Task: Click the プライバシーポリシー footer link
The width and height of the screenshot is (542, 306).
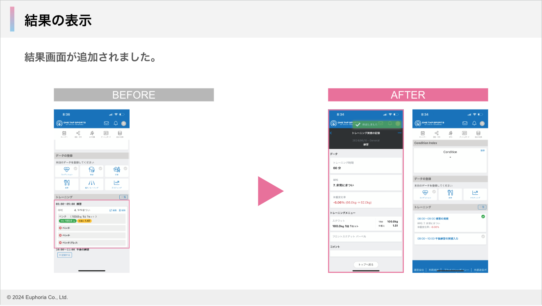Action: pyautogui.click(x=456, y=270)
